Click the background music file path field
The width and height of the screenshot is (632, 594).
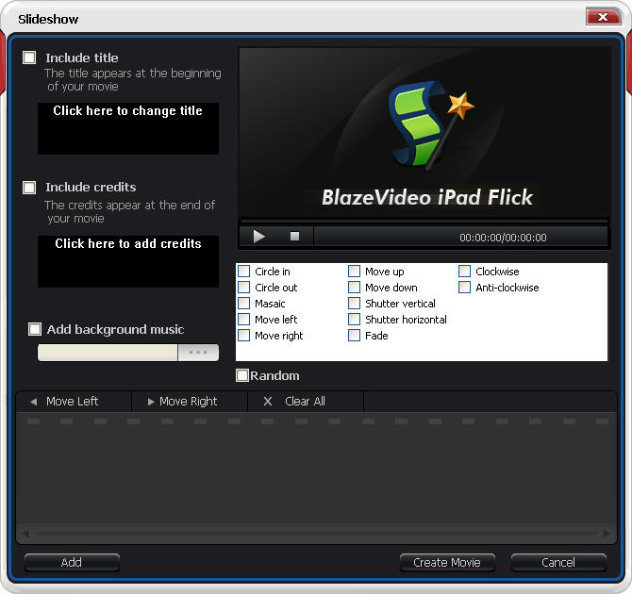[x=108, y=353]
